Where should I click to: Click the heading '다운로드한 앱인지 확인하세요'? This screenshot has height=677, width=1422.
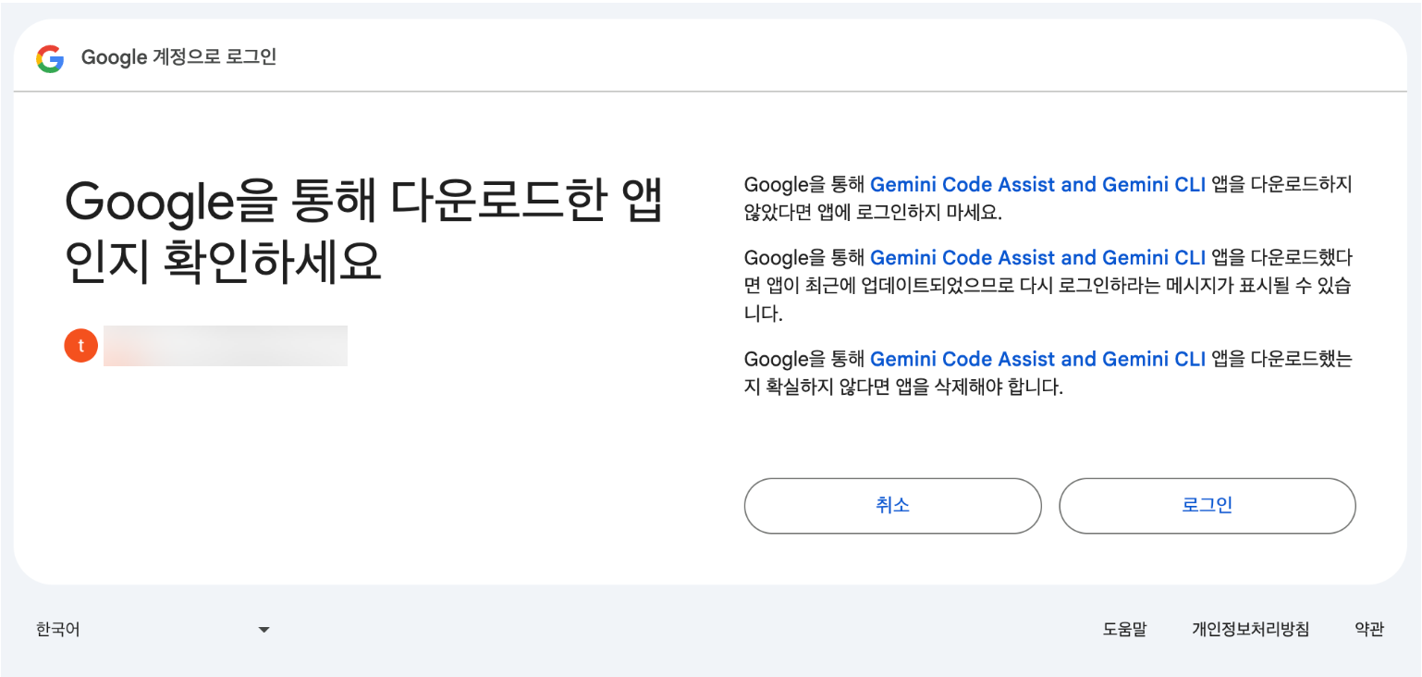(364, 232)
